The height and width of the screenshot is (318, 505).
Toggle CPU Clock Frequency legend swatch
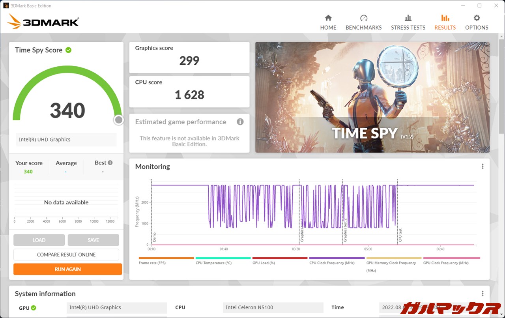point(337,258)
